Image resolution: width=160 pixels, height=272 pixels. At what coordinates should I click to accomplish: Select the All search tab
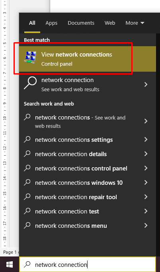click(x=32, y=23)
